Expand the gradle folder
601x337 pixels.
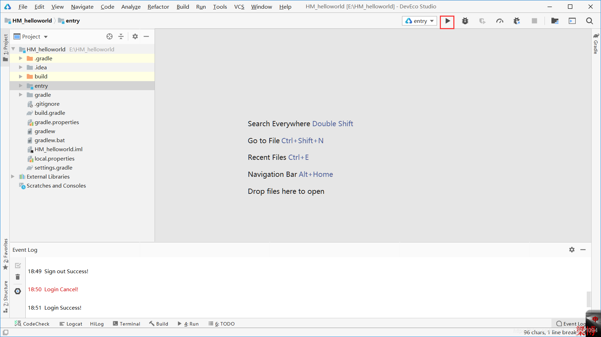click(21, 95)
